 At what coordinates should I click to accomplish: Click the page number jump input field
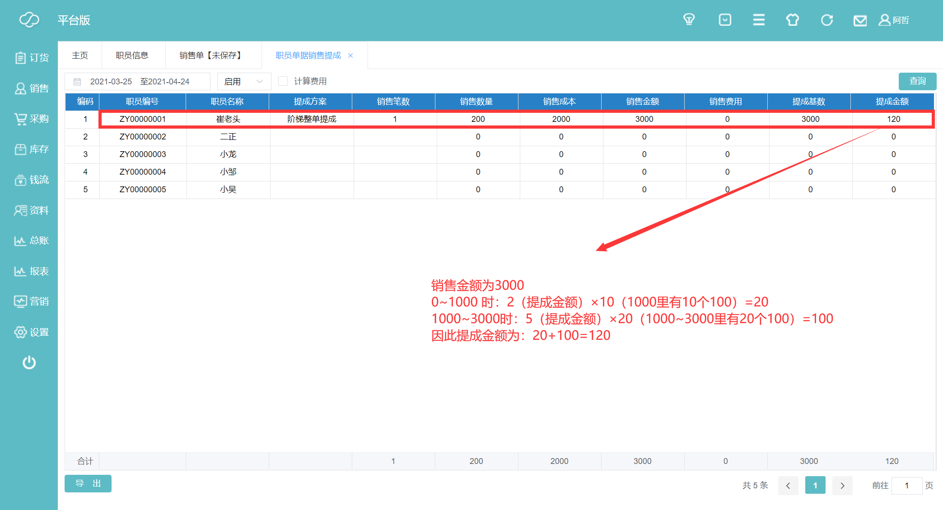coord(906,486)
